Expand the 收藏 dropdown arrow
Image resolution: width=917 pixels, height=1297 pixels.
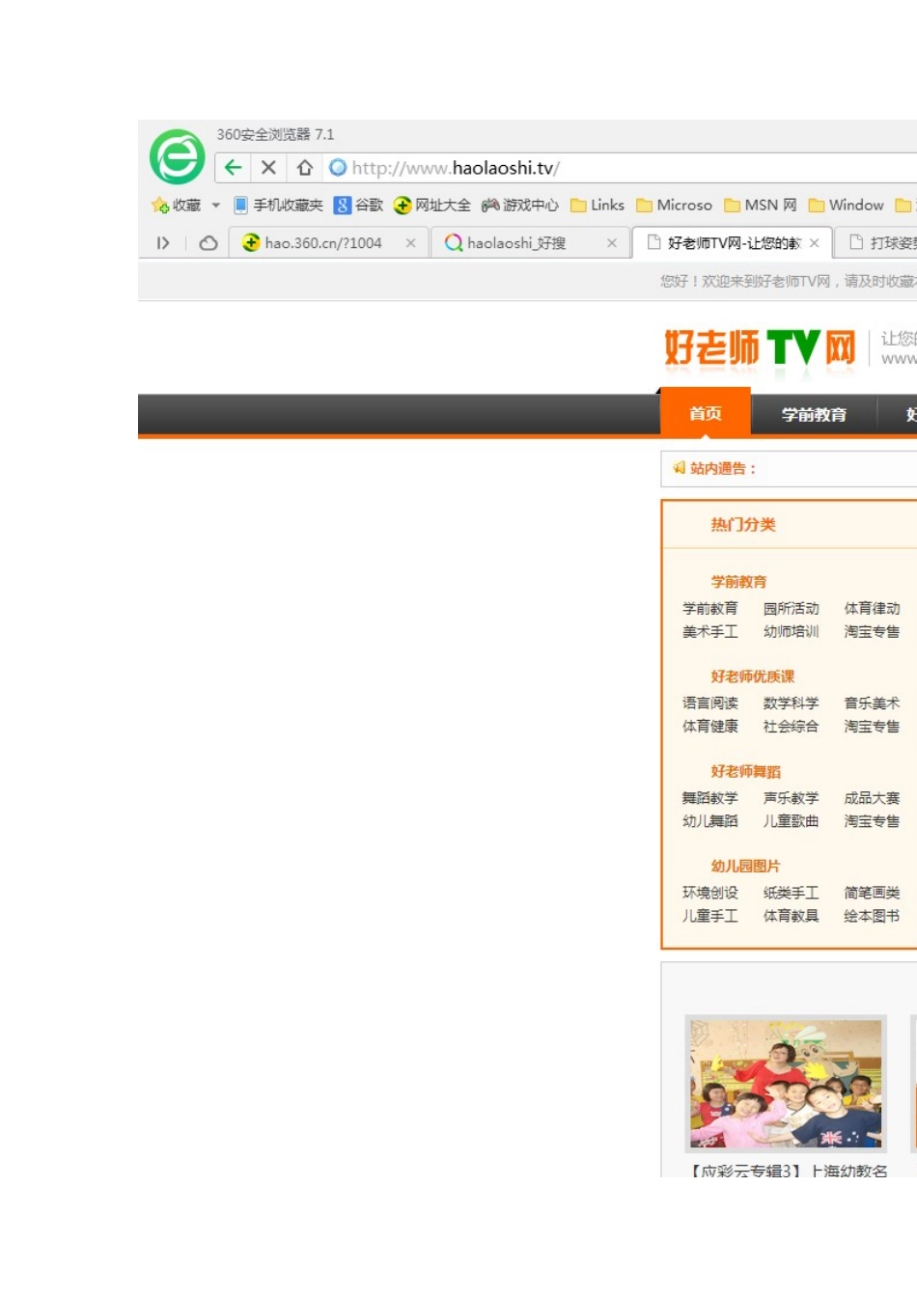(215, 206)
